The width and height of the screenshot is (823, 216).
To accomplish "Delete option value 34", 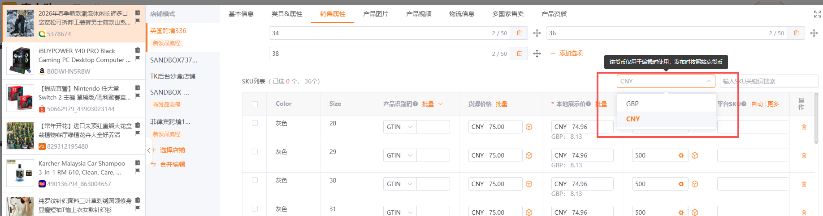I will tap(519, 33).
